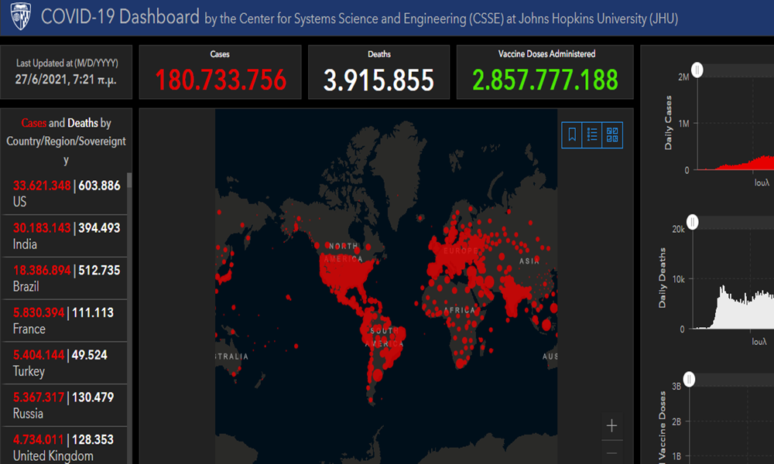774x464 pixels.
Task: Choose France from the country list
Action: pos(66,321)
